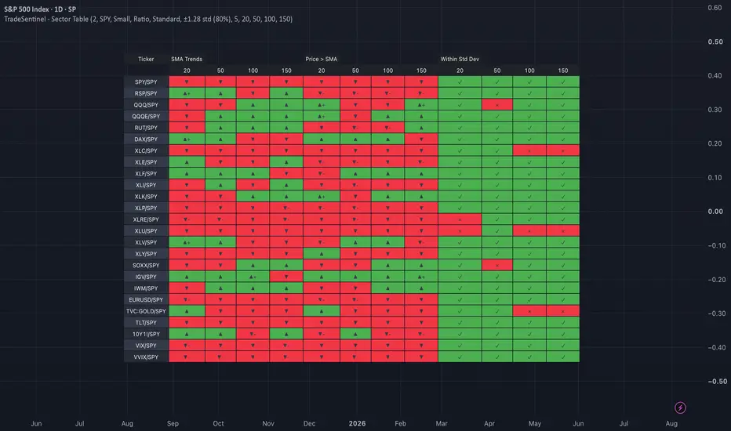The height and width of the screenshot is (431, 731).
Task: Select the SPY/SPY ticker row label
Action: point(146,82)
